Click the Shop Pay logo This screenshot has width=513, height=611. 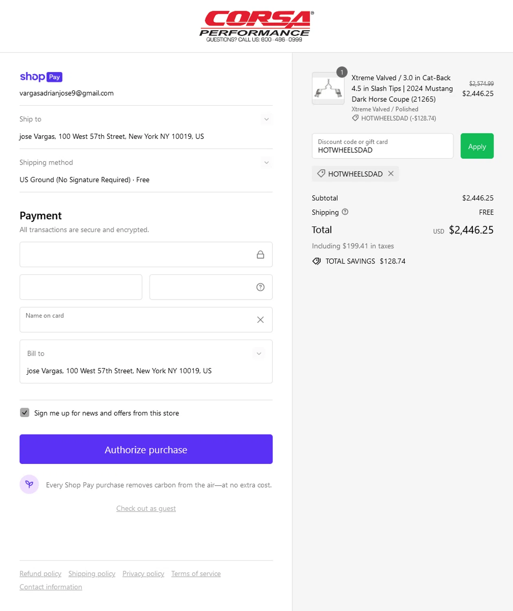click(x=41, y=77)
